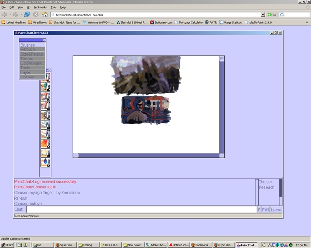Screen dimensions: 311x248
Task: Focus the Chat input field
Action: click(x=141, y=209)
